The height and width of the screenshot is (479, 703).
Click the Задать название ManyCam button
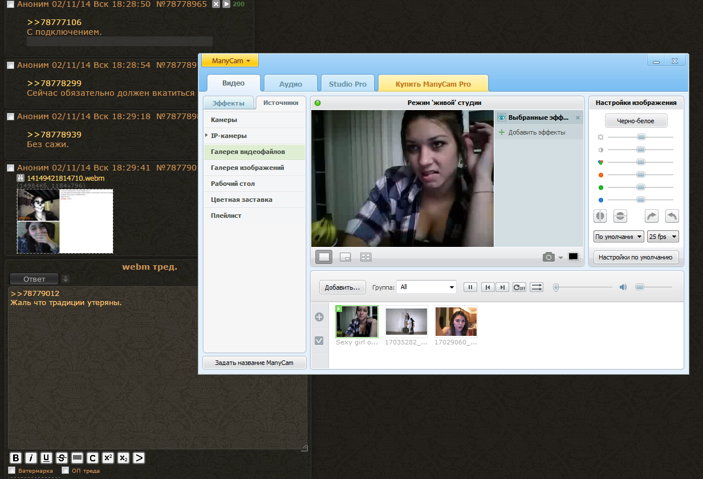pyautogui.click(x=254, y=363)
